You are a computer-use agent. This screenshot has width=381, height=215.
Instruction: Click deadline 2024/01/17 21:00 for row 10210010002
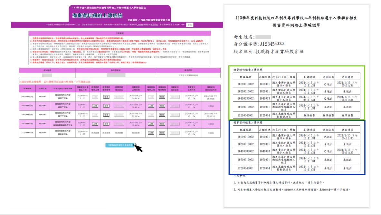(x=83, y=106)
